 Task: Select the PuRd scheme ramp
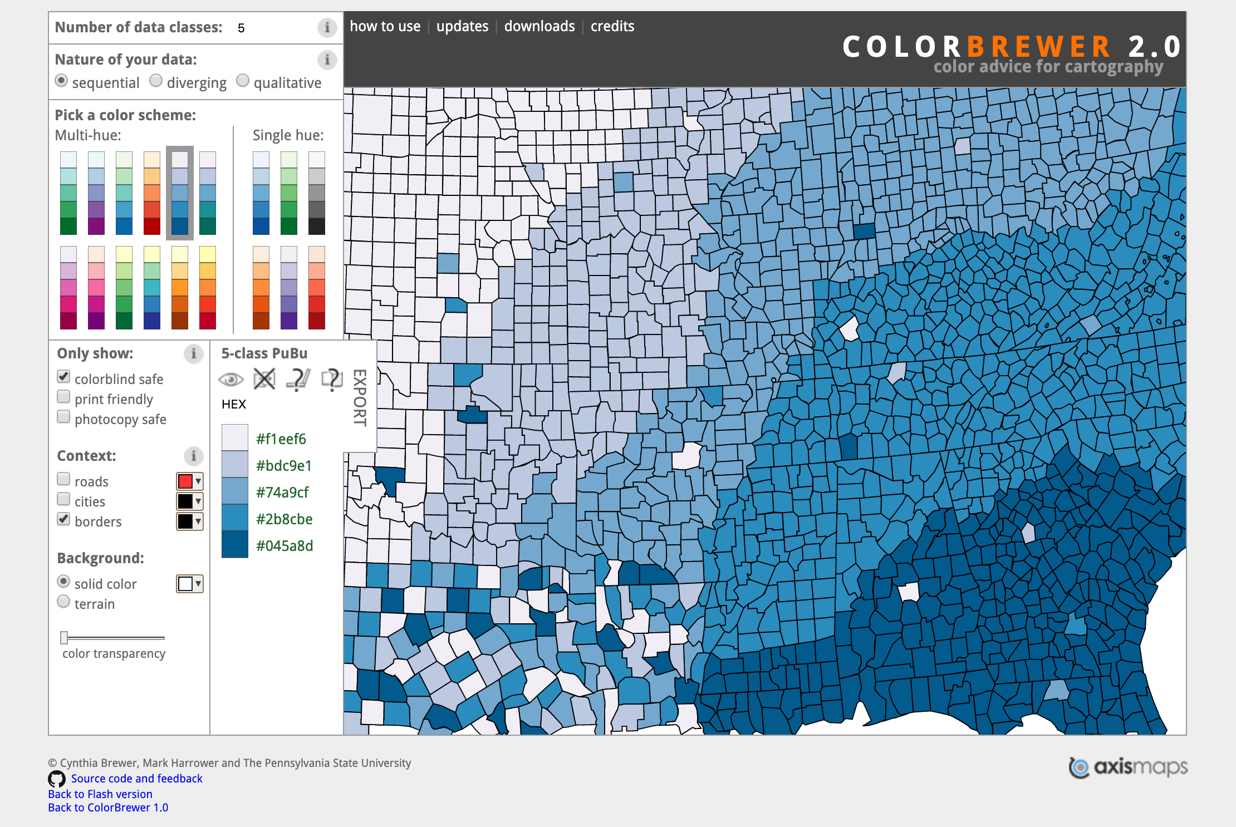point(68,288)
